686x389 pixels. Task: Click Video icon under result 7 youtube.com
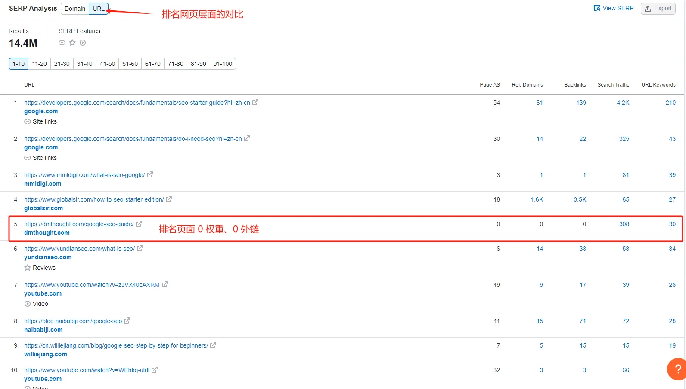point(28,304)
